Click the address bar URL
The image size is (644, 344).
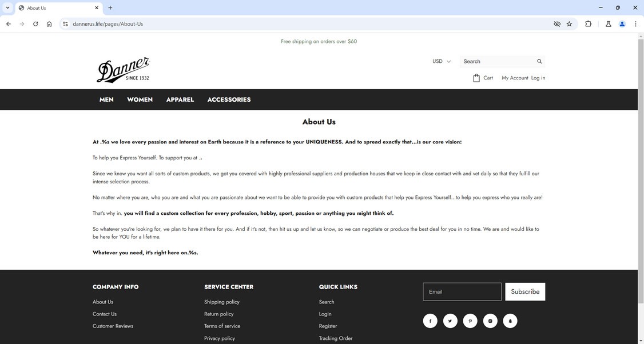[x=108, y=24]
